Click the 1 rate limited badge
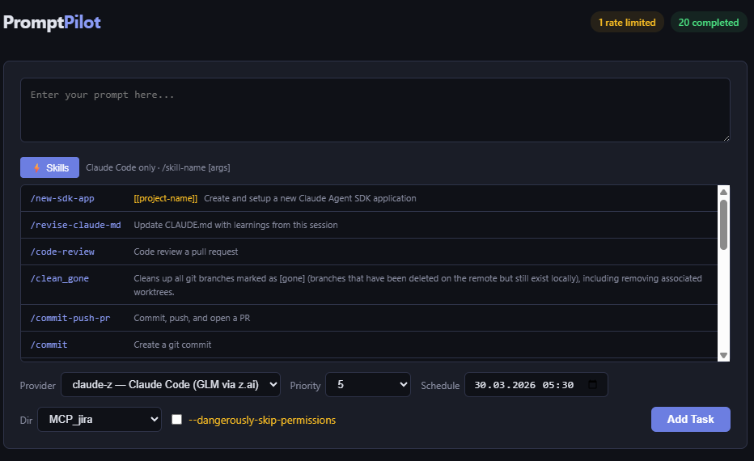The width and height of the screenshot is (754, 461). 627,23
